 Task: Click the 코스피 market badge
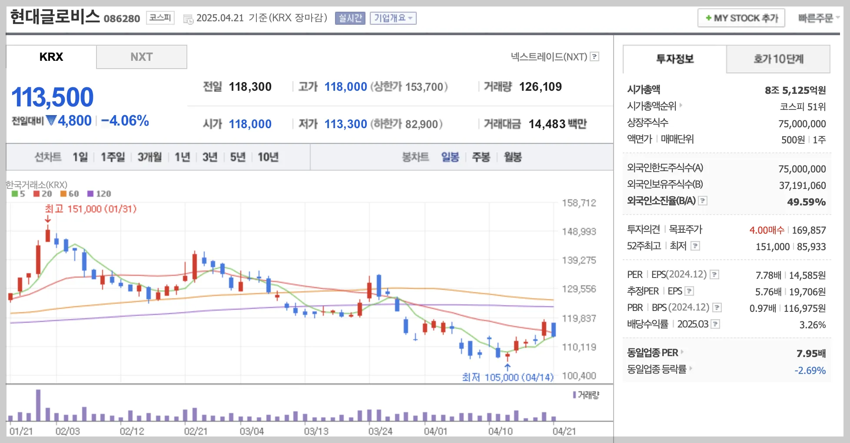tap(160, 18)
